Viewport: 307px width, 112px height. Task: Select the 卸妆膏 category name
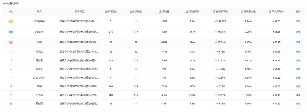[39, 69]
